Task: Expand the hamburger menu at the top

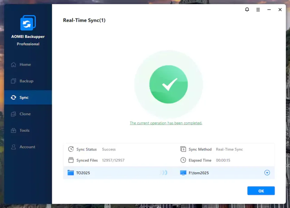Action: coord(258,9)
